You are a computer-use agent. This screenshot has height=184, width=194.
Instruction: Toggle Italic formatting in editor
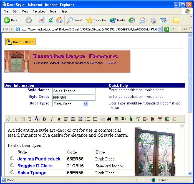[52, 119]
